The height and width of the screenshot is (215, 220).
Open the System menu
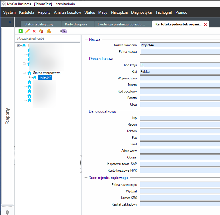[9, 12]
